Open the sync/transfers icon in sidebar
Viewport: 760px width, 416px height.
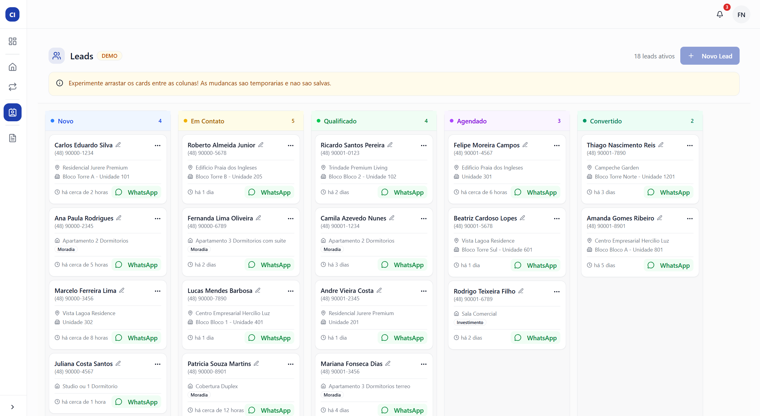click(12, 87)
